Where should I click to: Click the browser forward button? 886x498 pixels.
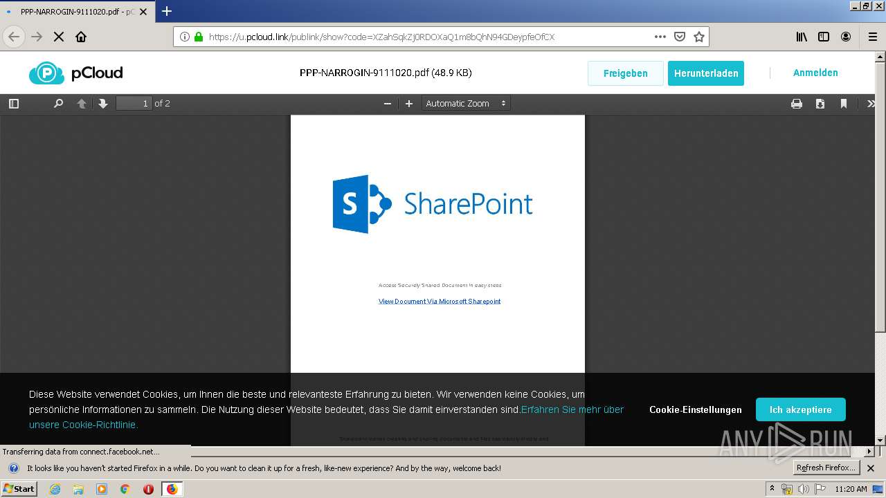37,37
